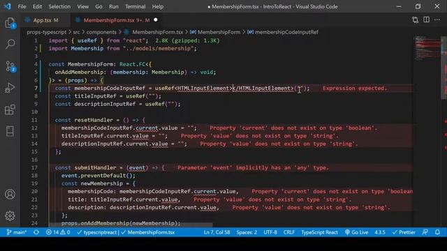Click the minimap code overview
The image size is (447, 251).
[427, 47]
